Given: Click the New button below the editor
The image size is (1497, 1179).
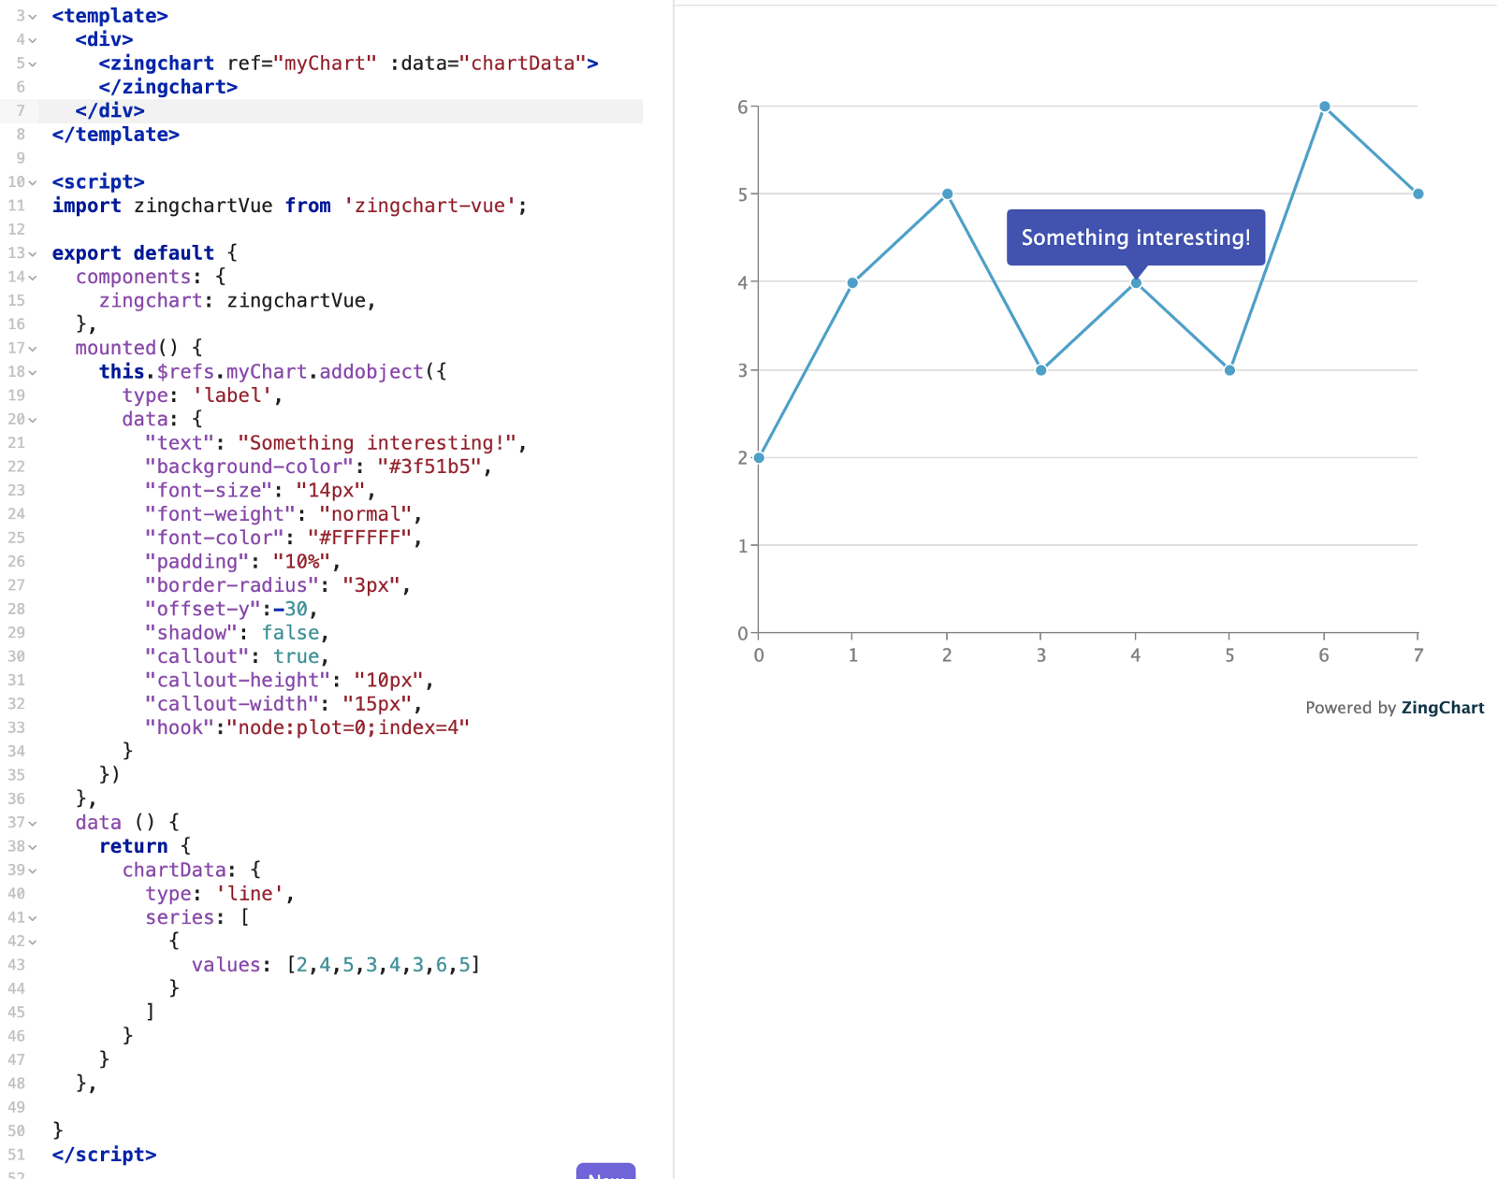Looking at the screenshot, I should [x=606, y=1173].
